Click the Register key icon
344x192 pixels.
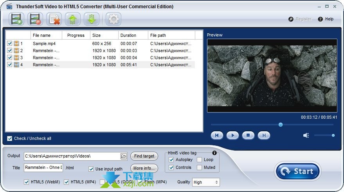(291, 19)
